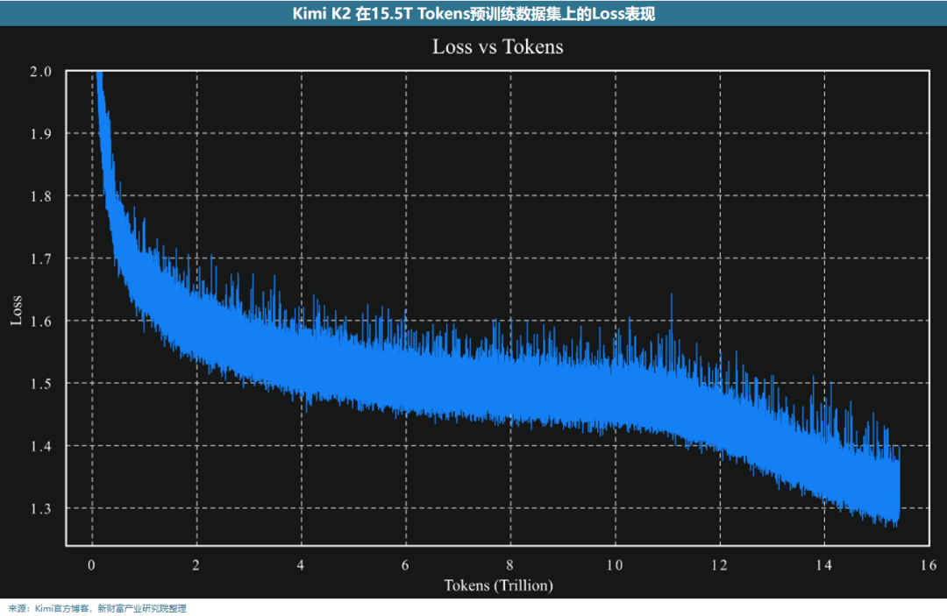Click the x-axis tick value 6

404,565
